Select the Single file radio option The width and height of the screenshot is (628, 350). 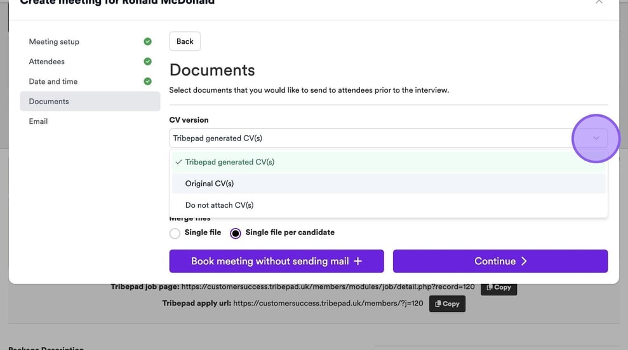point(175,233)
